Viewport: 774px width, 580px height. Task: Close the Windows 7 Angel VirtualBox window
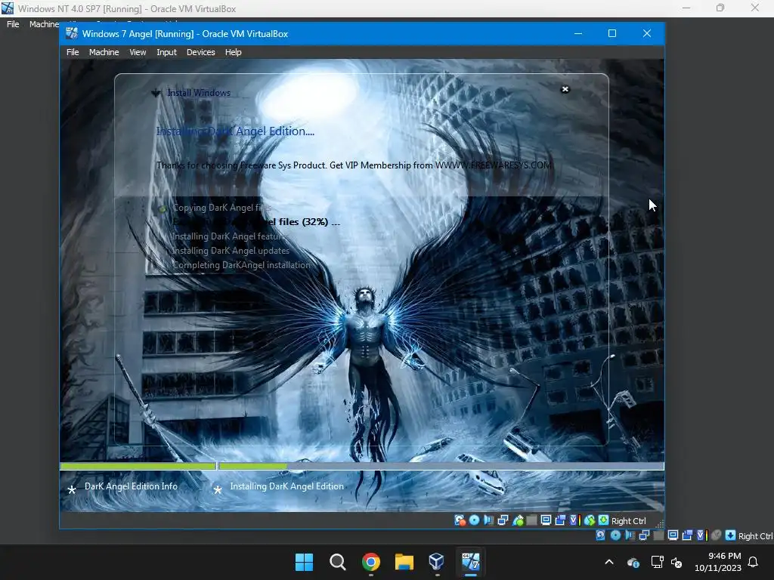pos(647,33)
